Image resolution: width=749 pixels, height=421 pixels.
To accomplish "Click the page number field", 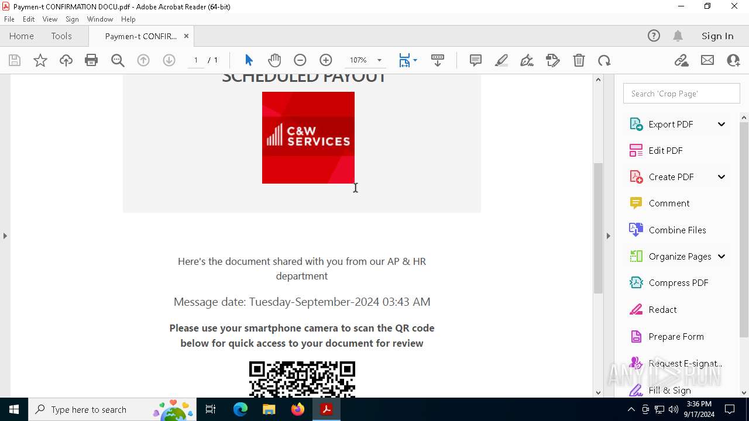I will [196, 60].
